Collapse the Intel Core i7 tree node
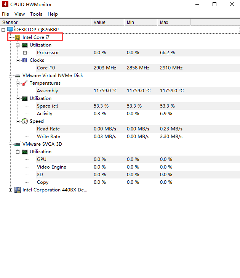Viewport: 240px width, 278px height. click(x=11, y=37)
